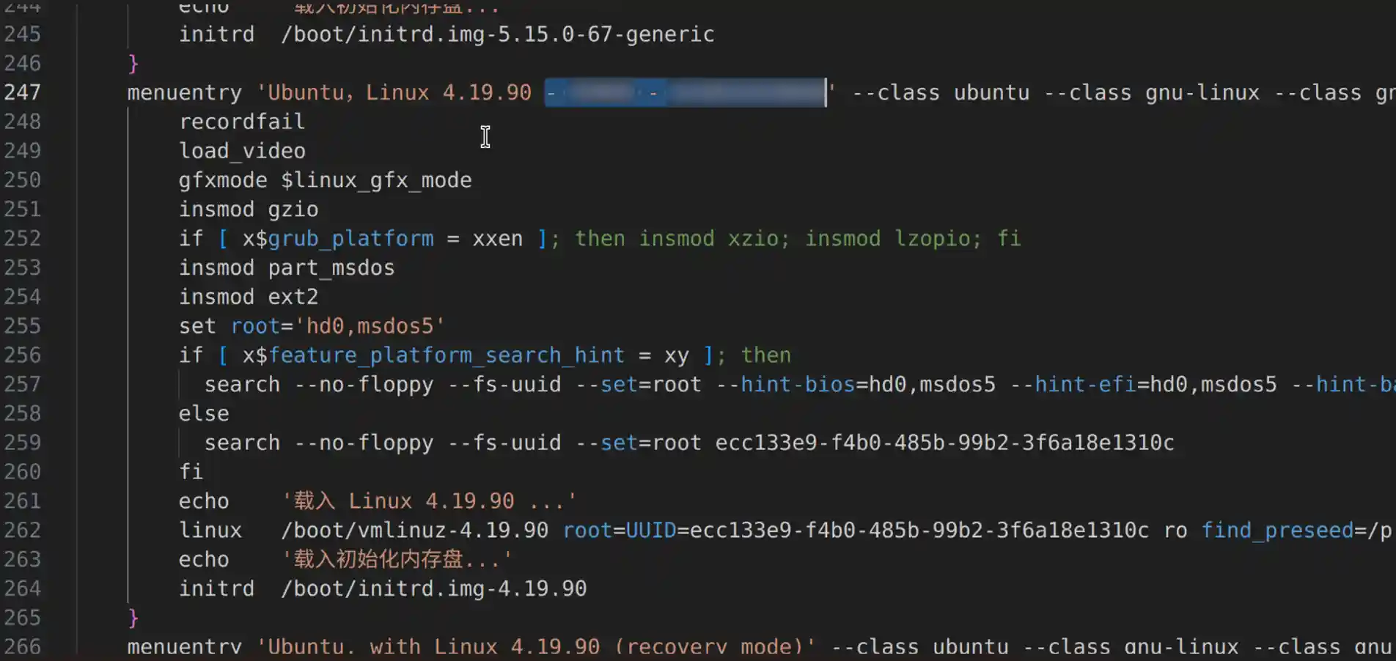Click the part_msdos module name
The image size is (1396, 661).
coord(331,268)
